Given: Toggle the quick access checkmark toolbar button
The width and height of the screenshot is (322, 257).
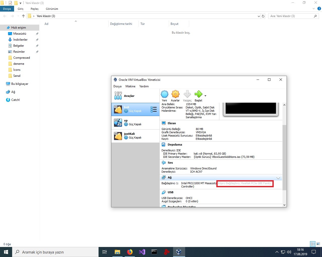Looking at the screenshot, I should 10,3.
